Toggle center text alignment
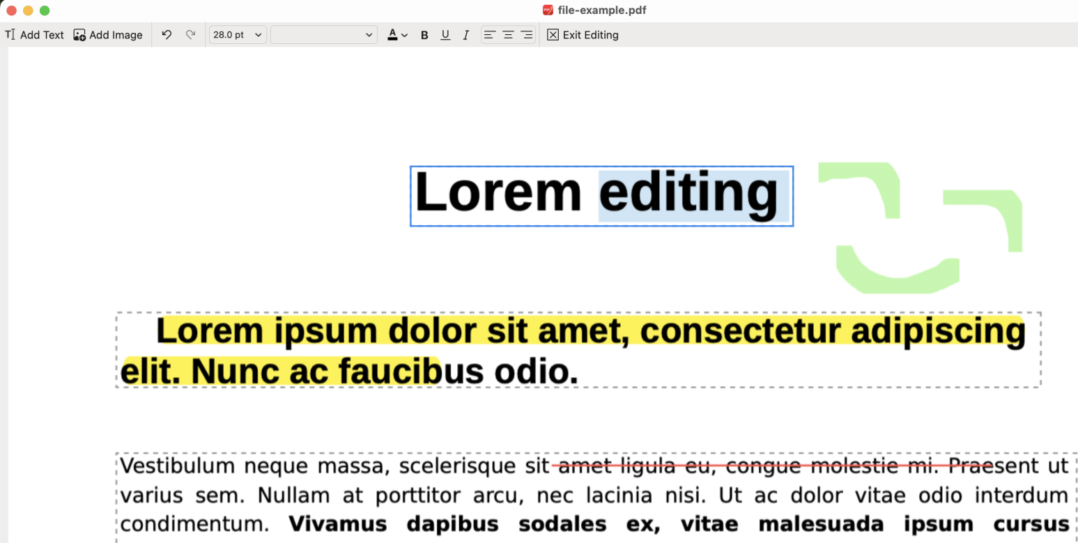 pyautogui.click(x=508, y=35)
